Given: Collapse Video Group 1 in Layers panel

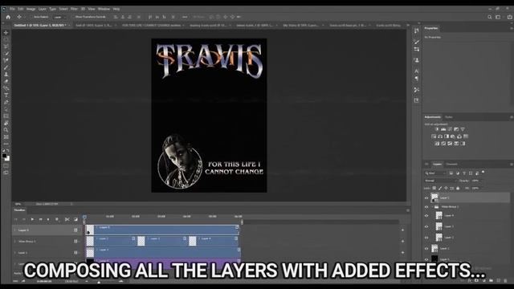Looking at the screenshot, I should tap(432, 207).
